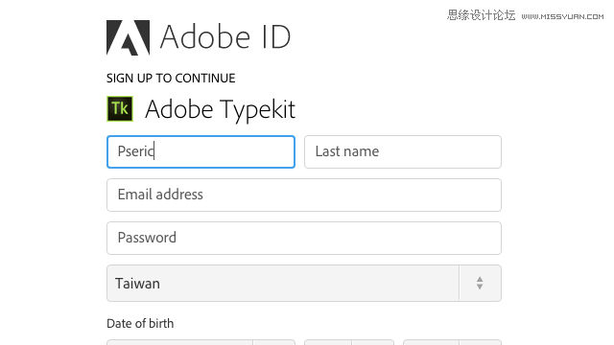Click the arrow segment of the year dropdown
The width and height of the screenshot is (614, 345).
click(480, 342)
